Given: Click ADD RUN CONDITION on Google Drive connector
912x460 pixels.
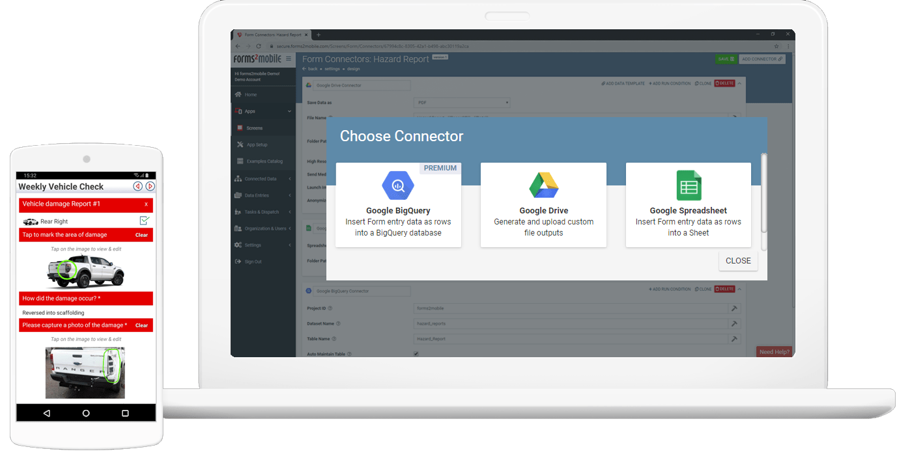Looking at the screenshot, I should coord(670,83).
